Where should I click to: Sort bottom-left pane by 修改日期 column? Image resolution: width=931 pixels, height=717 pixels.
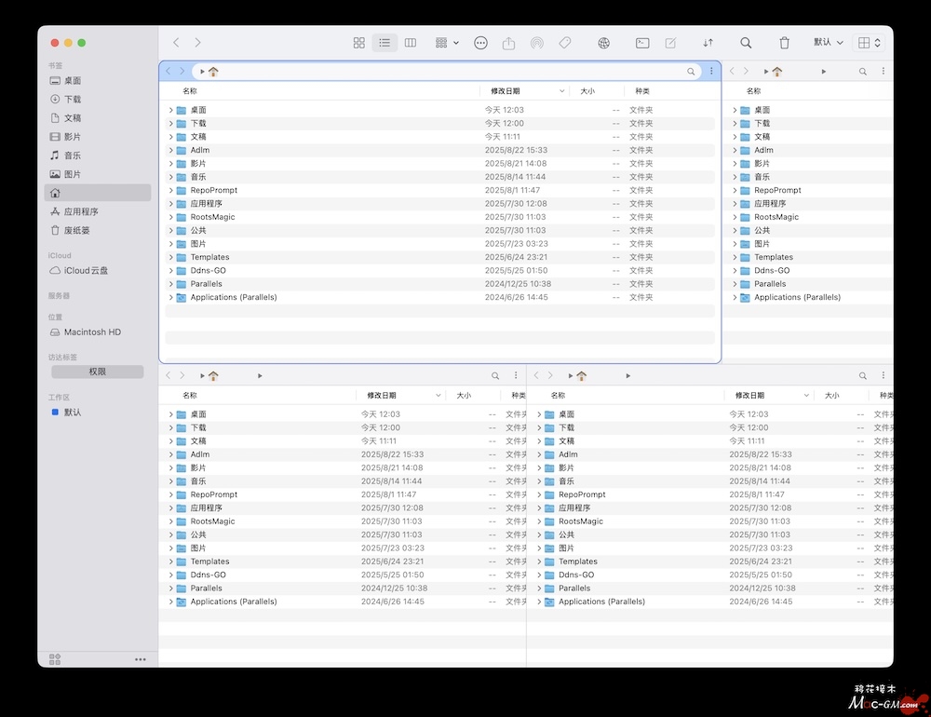381,395
